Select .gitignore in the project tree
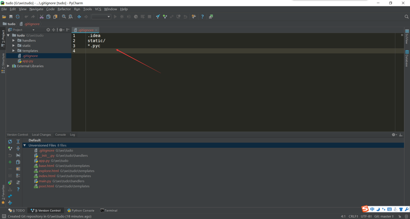This screenshot has height=219, width=410. [30, 56]
